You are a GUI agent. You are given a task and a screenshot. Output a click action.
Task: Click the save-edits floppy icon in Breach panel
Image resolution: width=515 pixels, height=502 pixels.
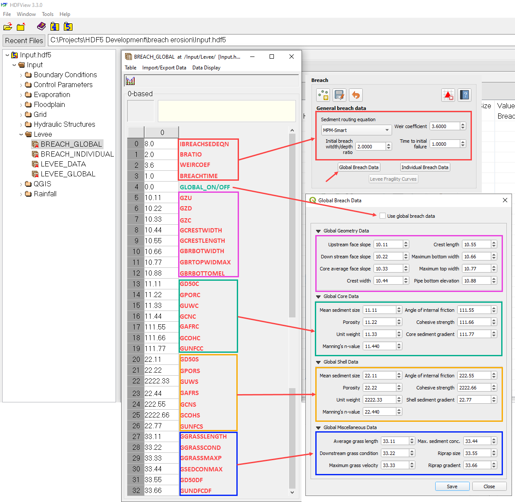[x=339, y=95]
